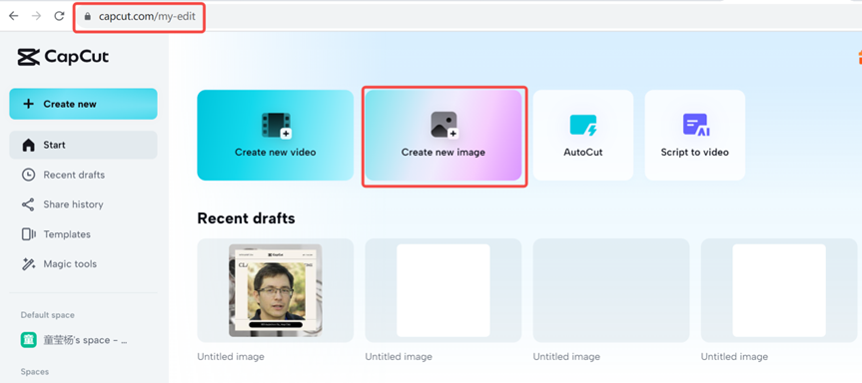Click the green space avatar icon
Screen dimensions: 862x383
[x=29, y=340]
